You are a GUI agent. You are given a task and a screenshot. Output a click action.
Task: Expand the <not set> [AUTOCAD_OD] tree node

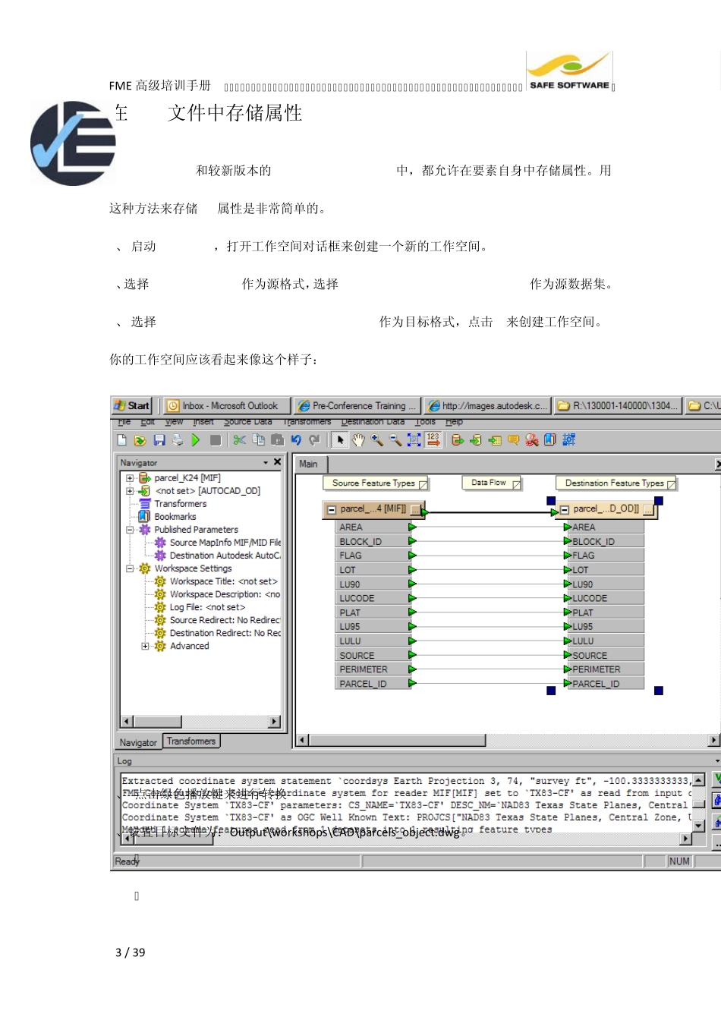click(x=130, y=491)
